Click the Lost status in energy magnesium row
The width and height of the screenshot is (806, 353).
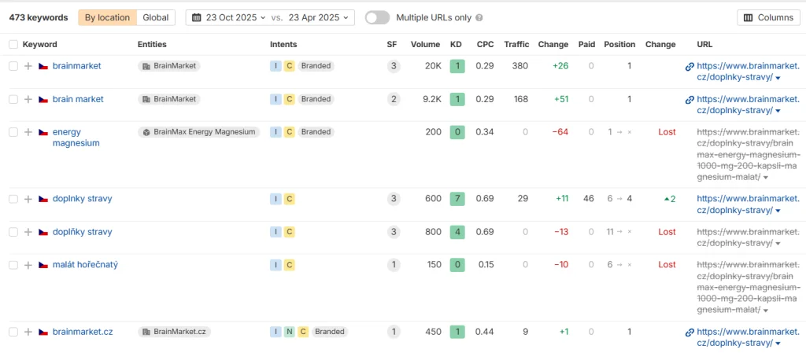point(667,132)
